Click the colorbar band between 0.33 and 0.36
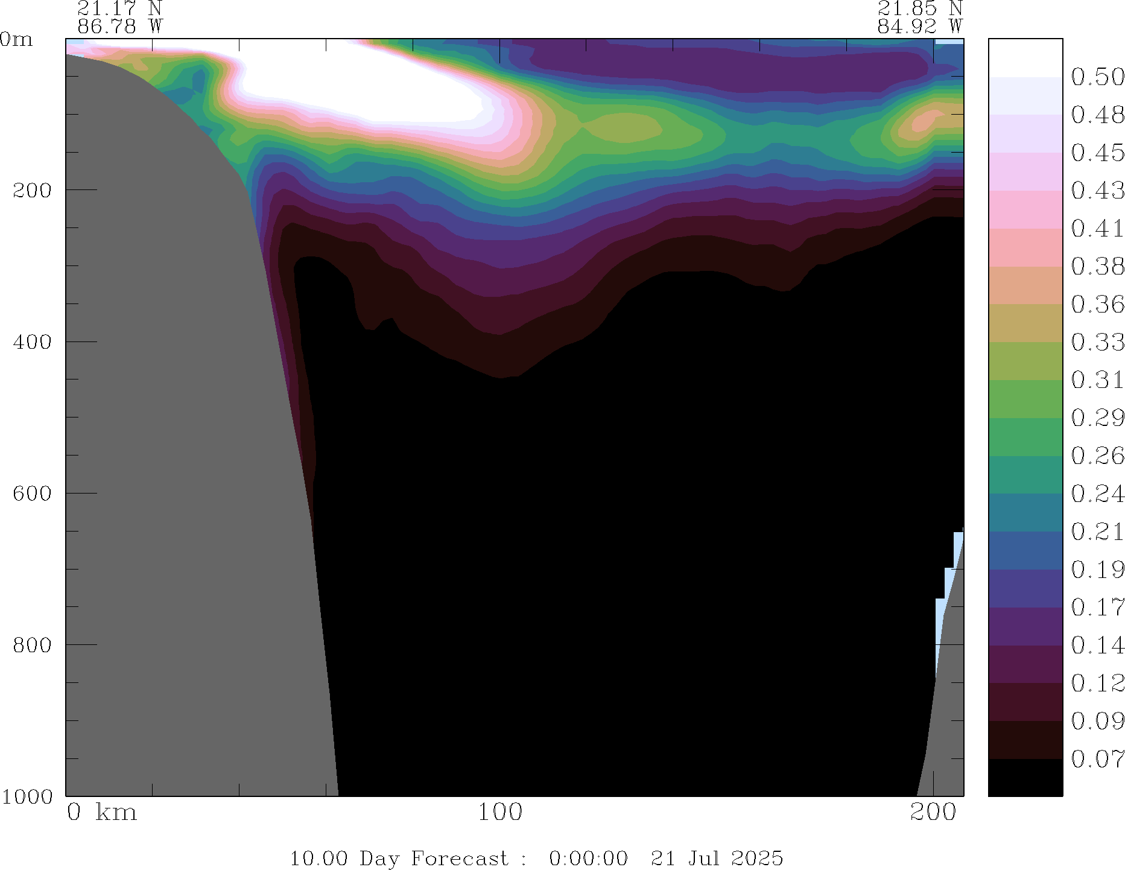This screenshot has height=870, width=1125. [1025, 323]
